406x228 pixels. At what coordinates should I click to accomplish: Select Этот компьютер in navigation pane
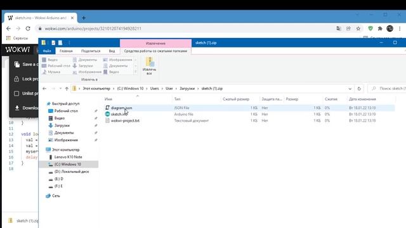tap(65, 149)
